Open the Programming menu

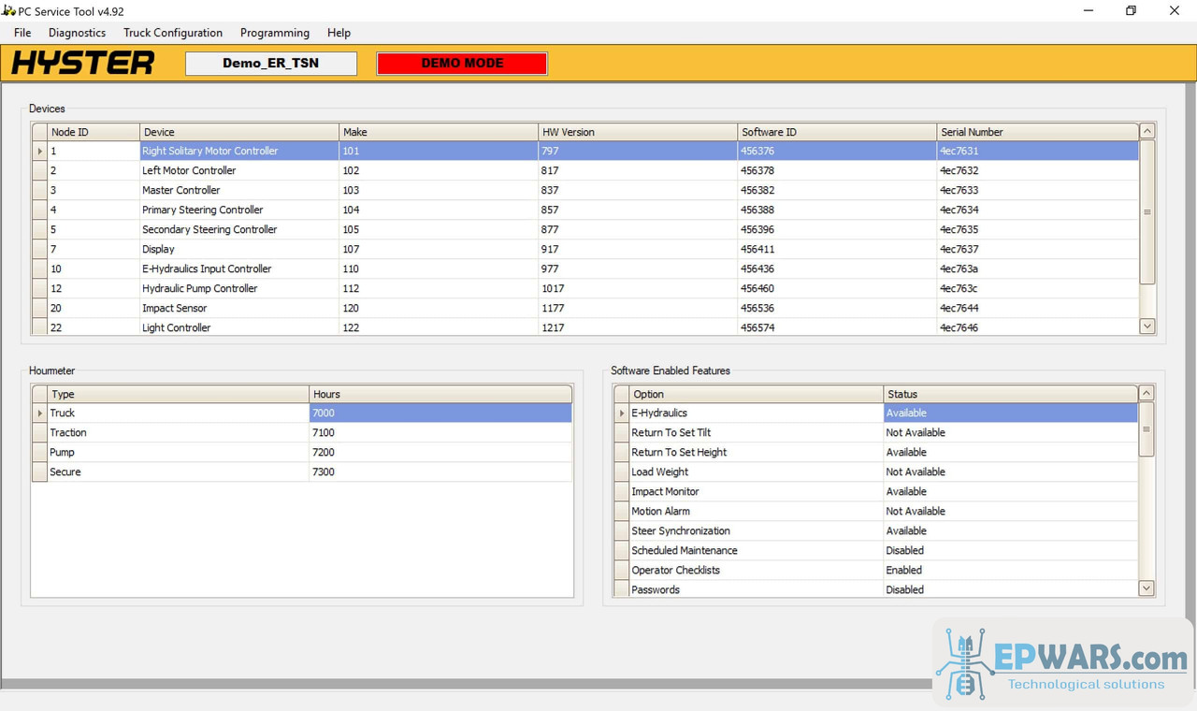coord(275,33)
